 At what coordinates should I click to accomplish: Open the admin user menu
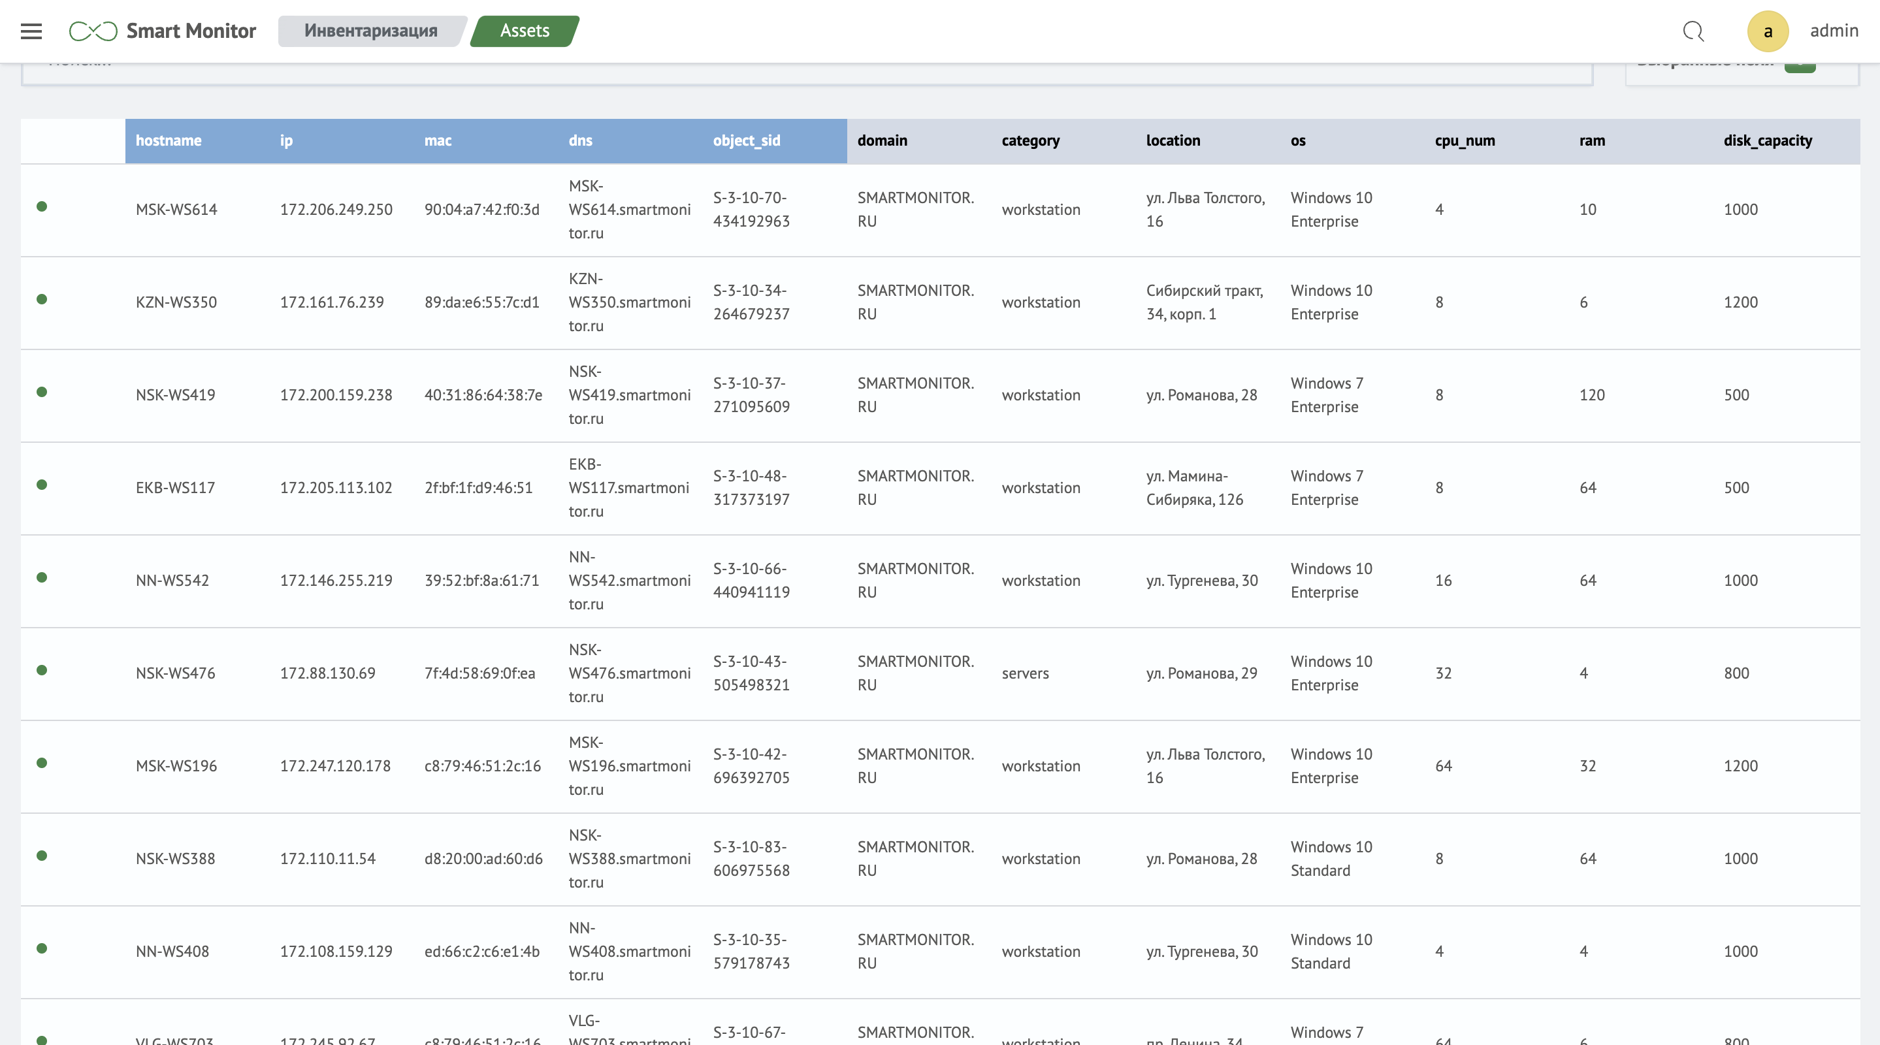click(1833, 31)
